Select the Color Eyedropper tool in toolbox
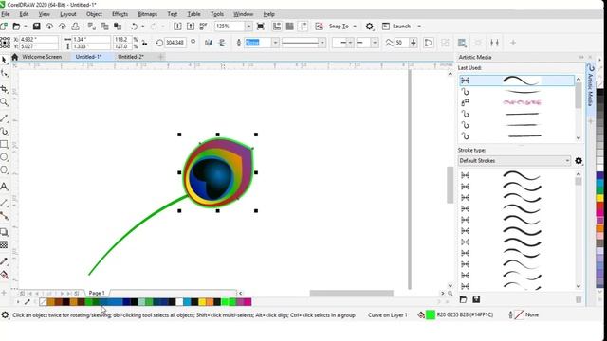The image size is (607, 341). tap(4, 261)
